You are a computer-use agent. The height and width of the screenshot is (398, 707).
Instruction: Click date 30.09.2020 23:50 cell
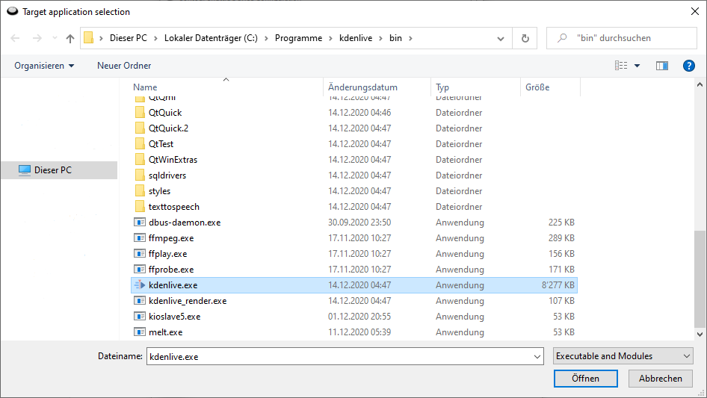pyautogui.click(x=359, y=223)
